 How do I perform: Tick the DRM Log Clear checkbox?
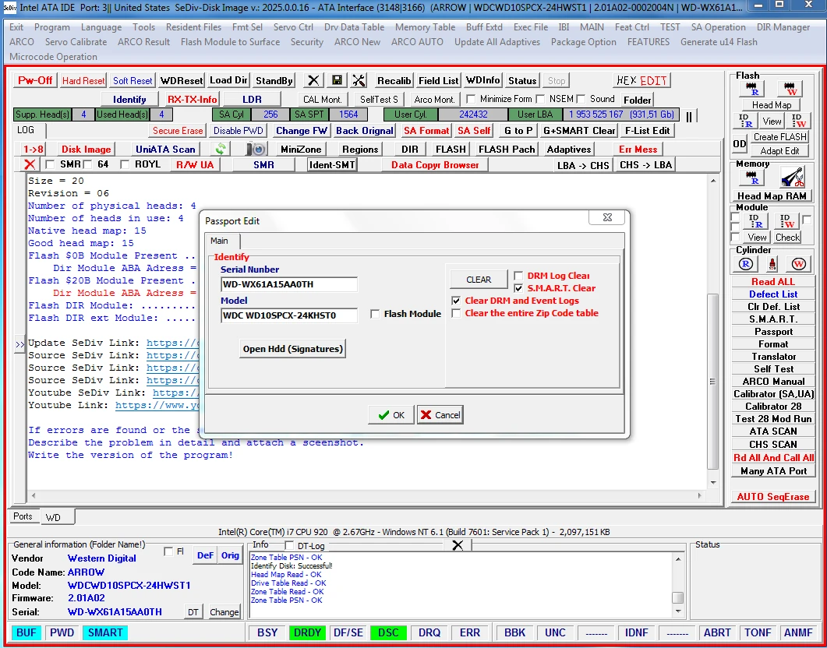[519, 276]
